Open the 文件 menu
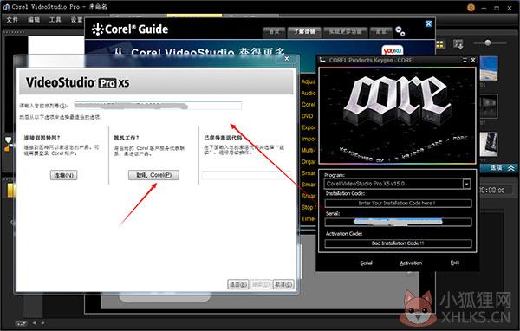 (x=12, y=20)
